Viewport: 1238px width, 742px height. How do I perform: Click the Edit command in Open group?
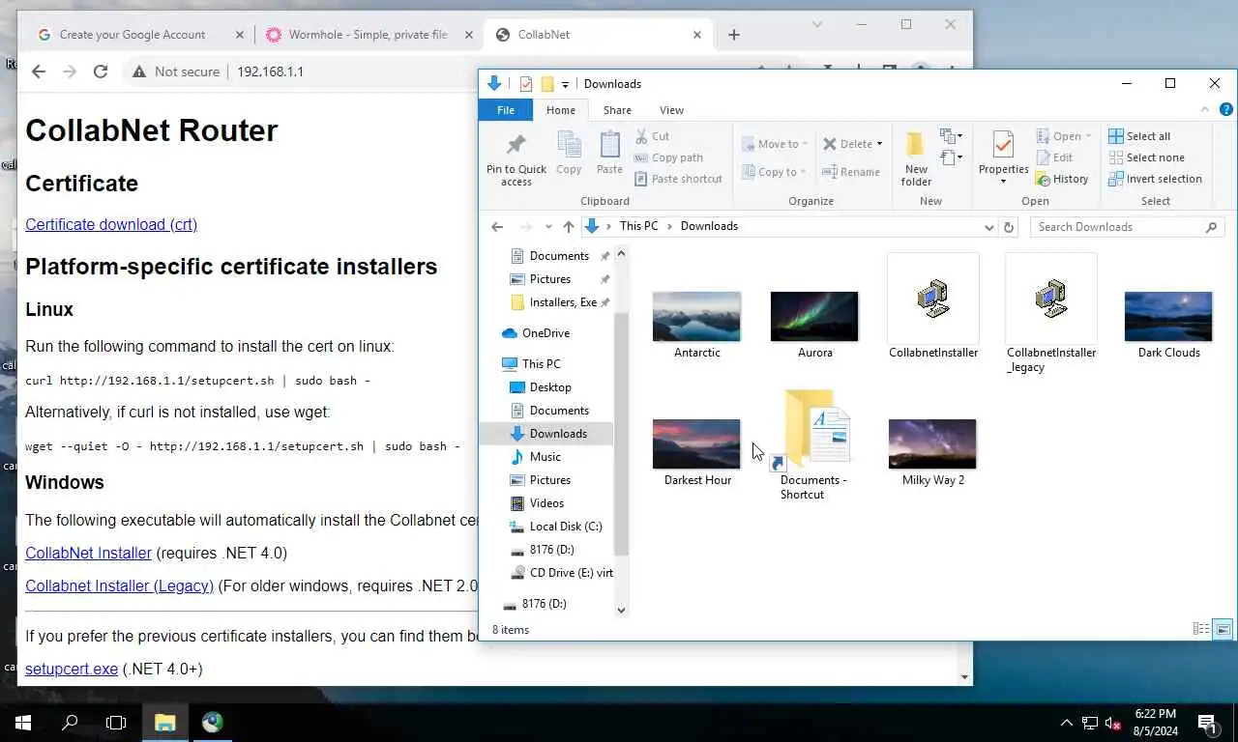(1054, 157)
